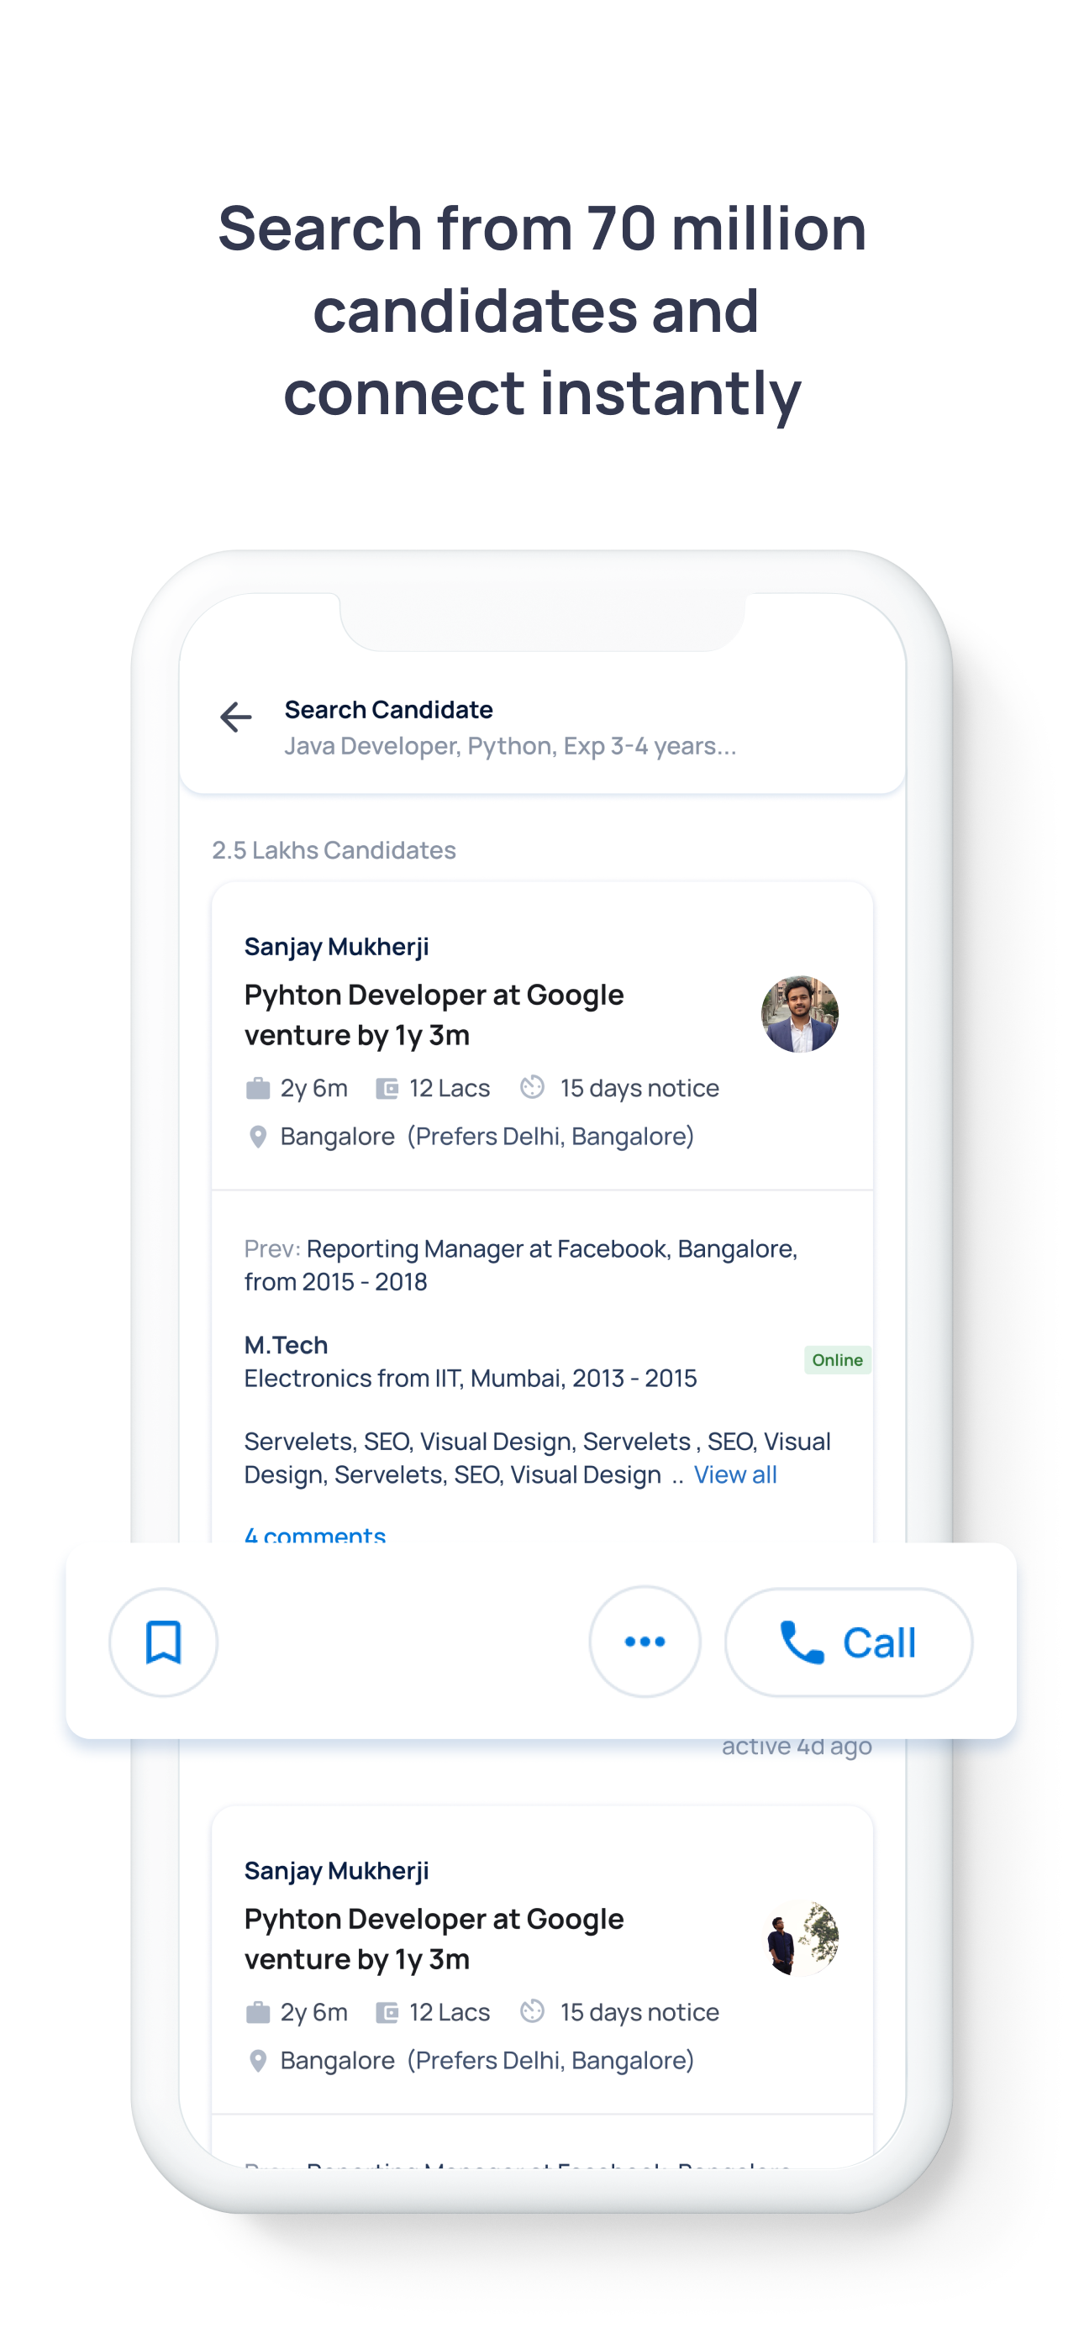
Task: Tap the search query field Java Developer, Python
Action: coord(510,746)
